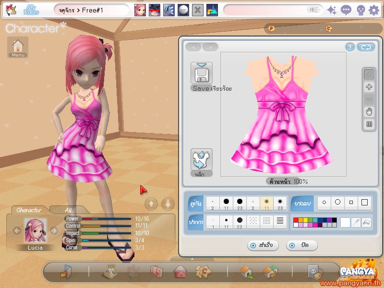
Task: Click the help question mark button
Action: [350, 47]
